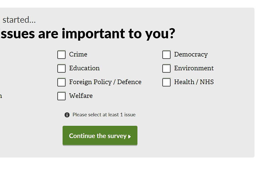
Task: Click the arrow icon on Continue button
Action: point(130,137)
